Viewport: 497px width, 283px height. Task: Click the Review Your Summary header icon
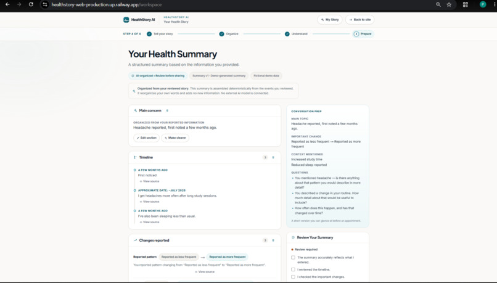coord(293,237)
